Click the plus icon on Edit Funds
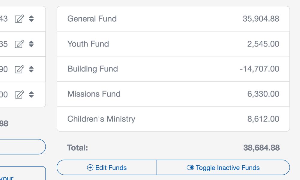Screen dimensions: 300x180 pos(90,168)
